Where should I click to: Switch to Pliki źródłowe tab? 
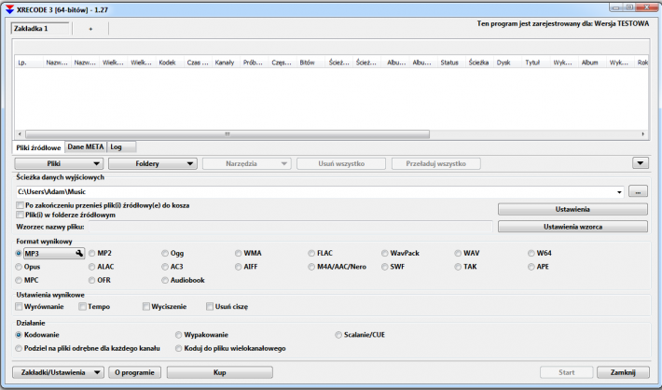point(38,147)
